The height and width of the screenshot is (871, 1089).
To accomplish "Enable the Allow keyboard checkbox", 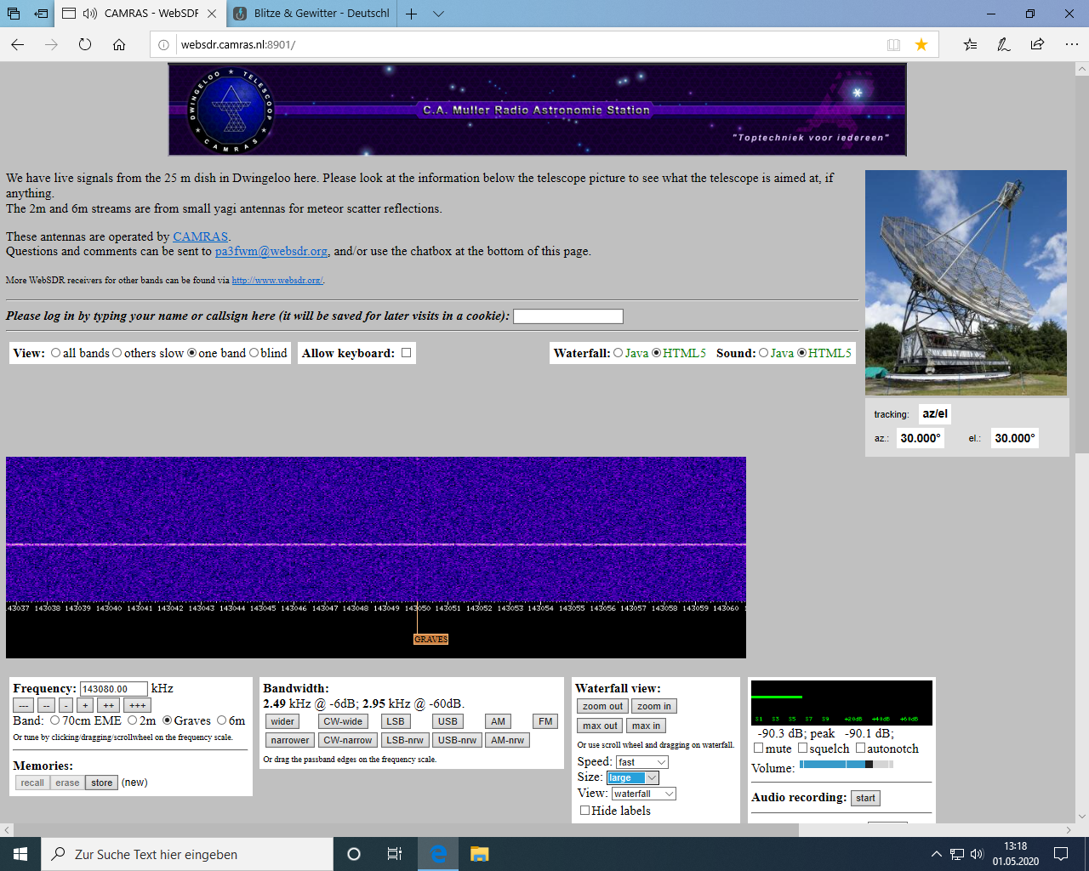I will [406, 353].
